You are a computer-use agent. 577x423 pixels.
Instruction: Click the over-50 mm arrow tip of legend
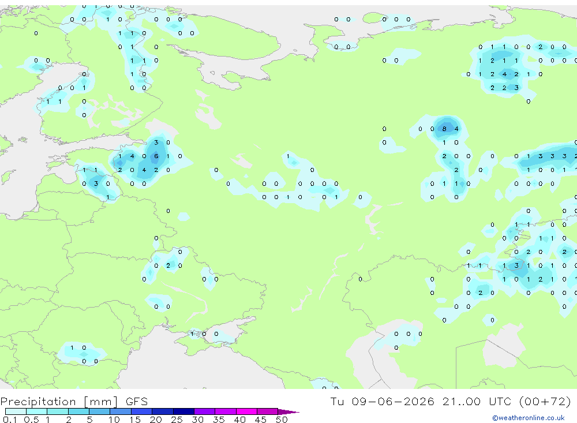[x=289, y=412]
